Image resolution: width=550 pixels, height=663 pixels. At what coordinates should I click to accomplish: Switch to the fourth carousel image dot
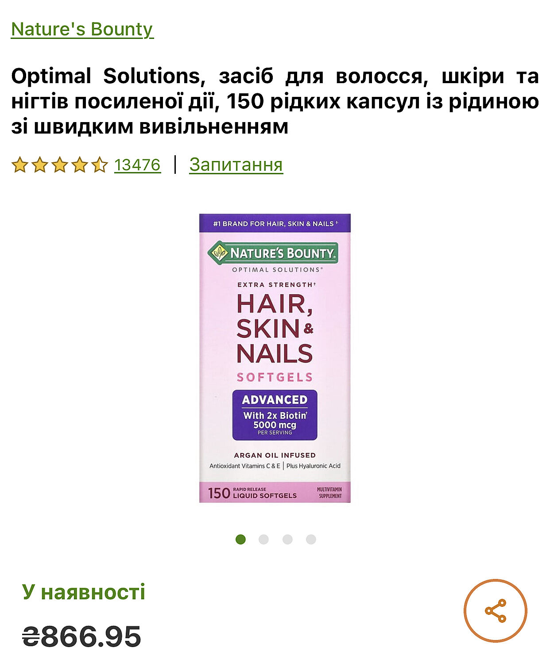(311, 539)
